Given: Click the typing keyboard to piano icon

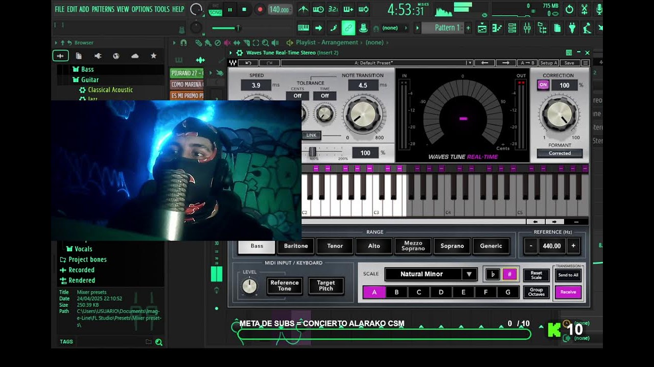Looking at the screenshot, I should [303, 28].
